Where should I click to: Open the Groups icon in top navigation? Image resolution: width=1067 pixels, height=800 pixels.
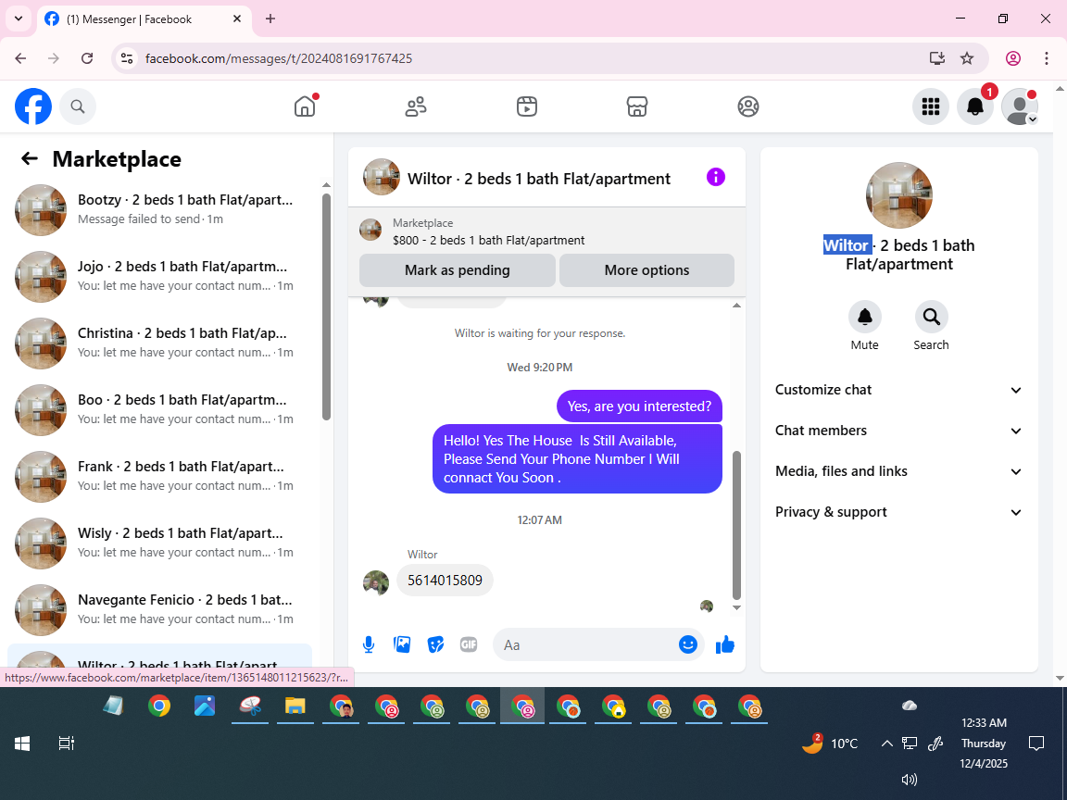(x=747, y=106)
